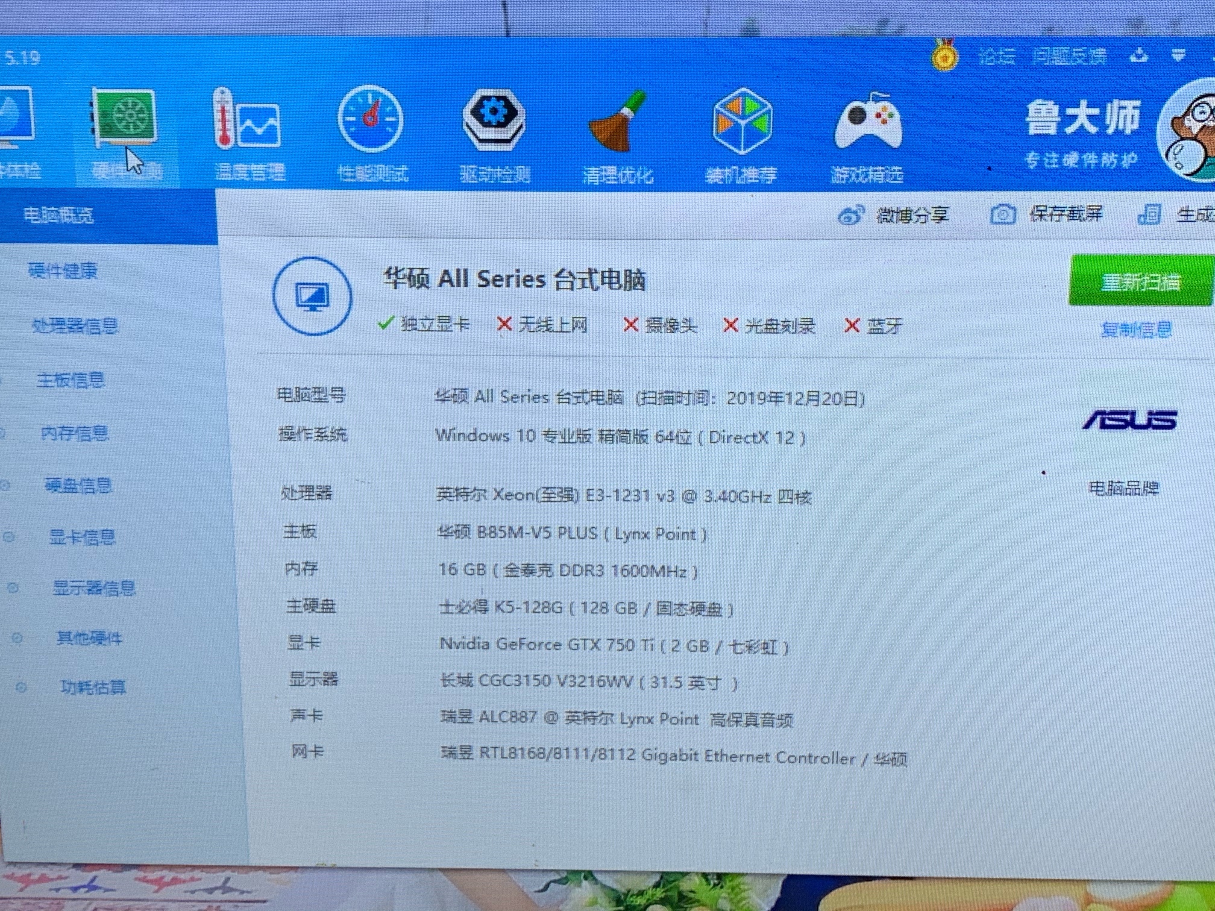The width and height of the screenshot is (1215, 911).
Task: Click the green 重新扫描 rescan button
Action: tap(1140, 281)
